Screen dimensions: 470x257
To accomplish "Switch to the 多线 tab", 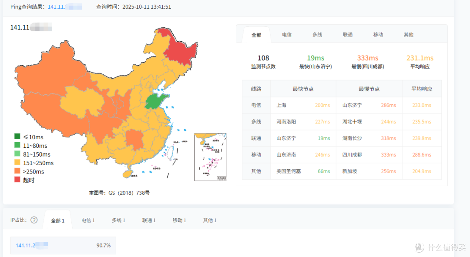I will (317, 35).
